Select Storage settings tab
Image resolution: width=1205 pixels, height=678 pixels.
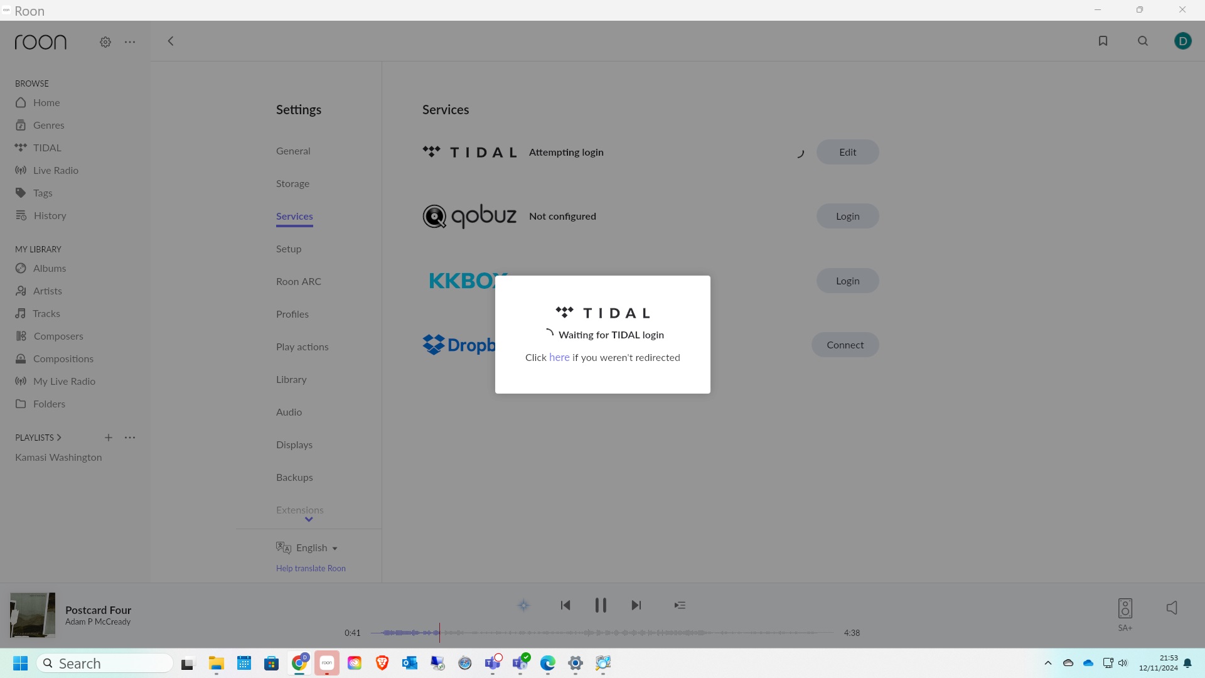coord(292,183)
